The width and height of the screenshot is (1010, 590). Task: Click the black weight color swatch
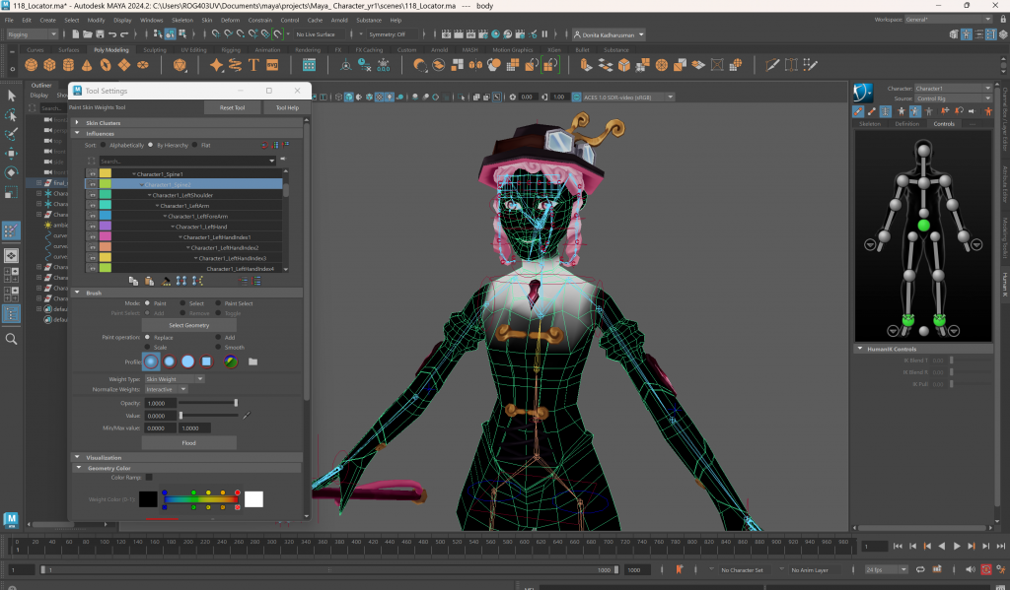148,498
